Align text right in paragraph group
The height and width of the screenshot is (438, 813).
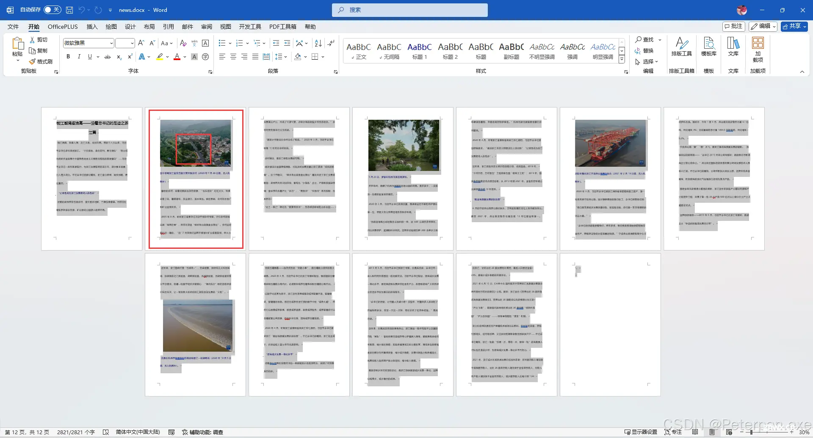(244, 57)
